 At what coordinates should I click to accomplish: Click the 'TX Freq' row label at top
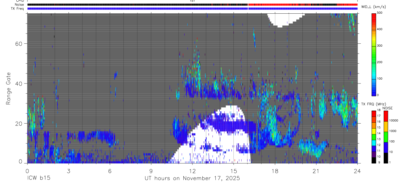click(x=18, y=8)
